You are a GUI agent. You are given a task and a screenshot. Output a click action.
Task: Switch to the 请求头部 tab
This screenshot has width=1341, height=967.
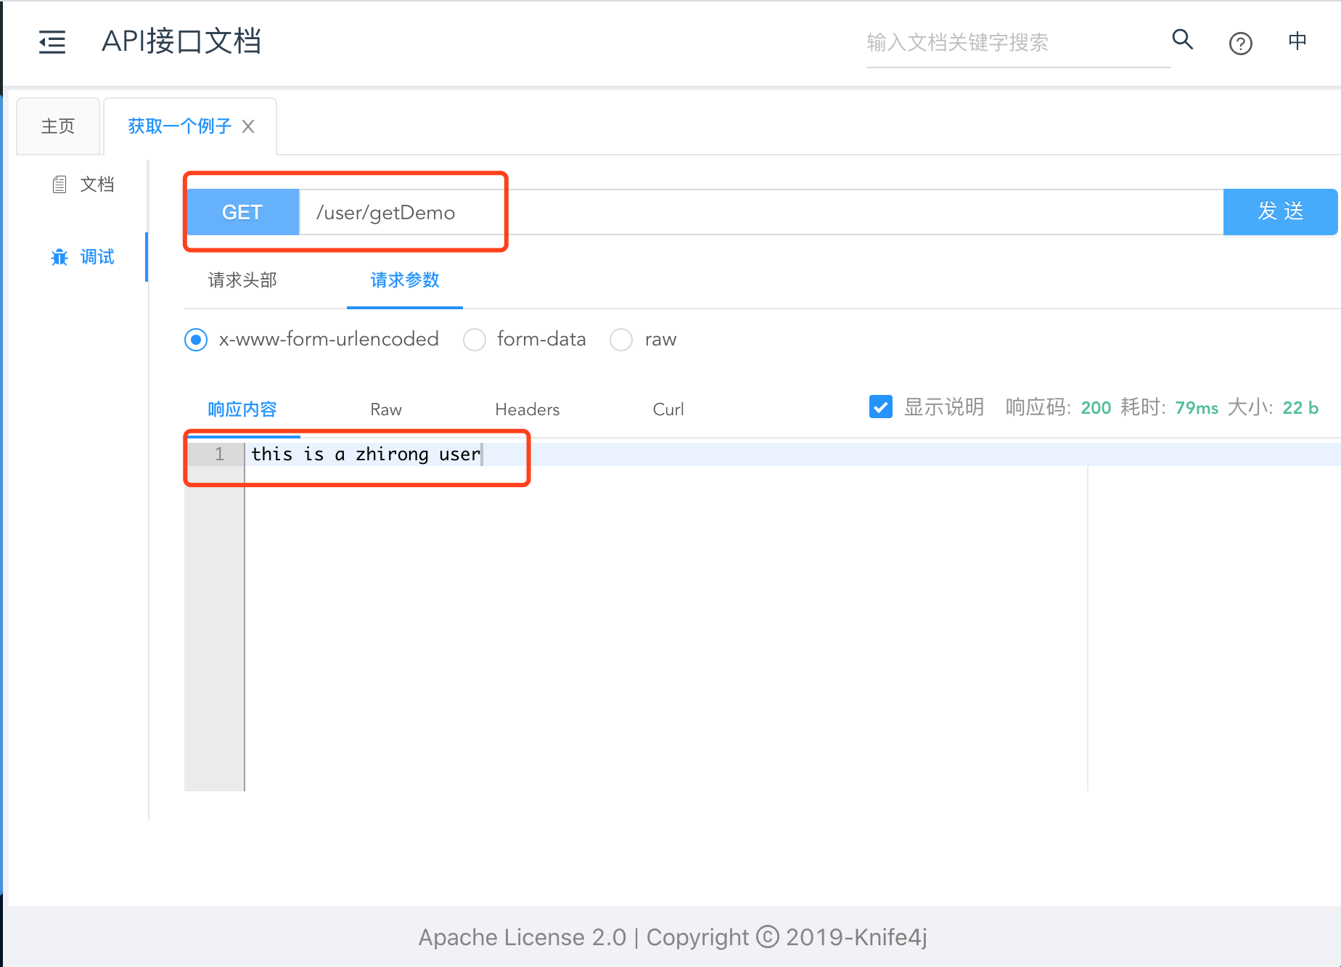pos(242,280)
